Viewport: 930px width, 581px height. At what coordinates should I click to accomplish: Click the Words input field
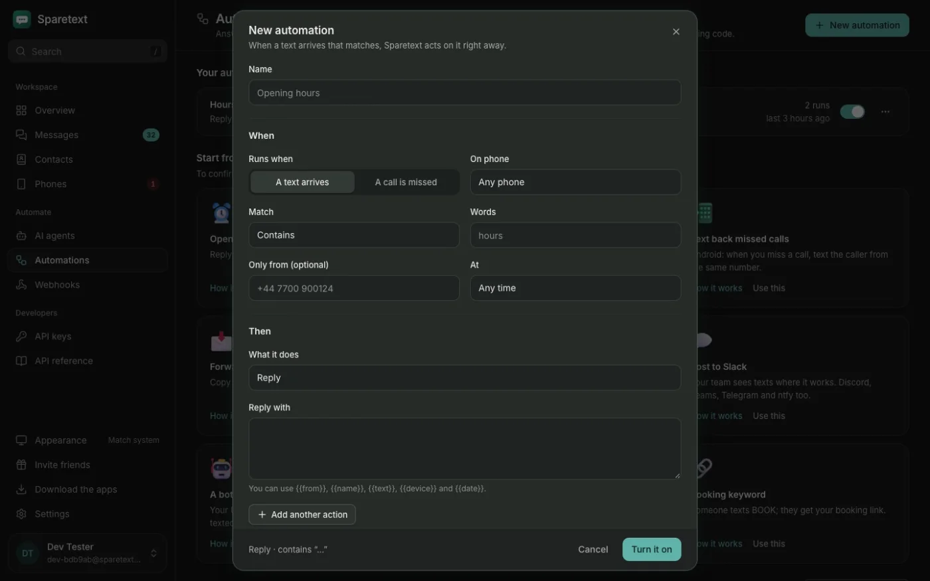(x=575, y=235)
